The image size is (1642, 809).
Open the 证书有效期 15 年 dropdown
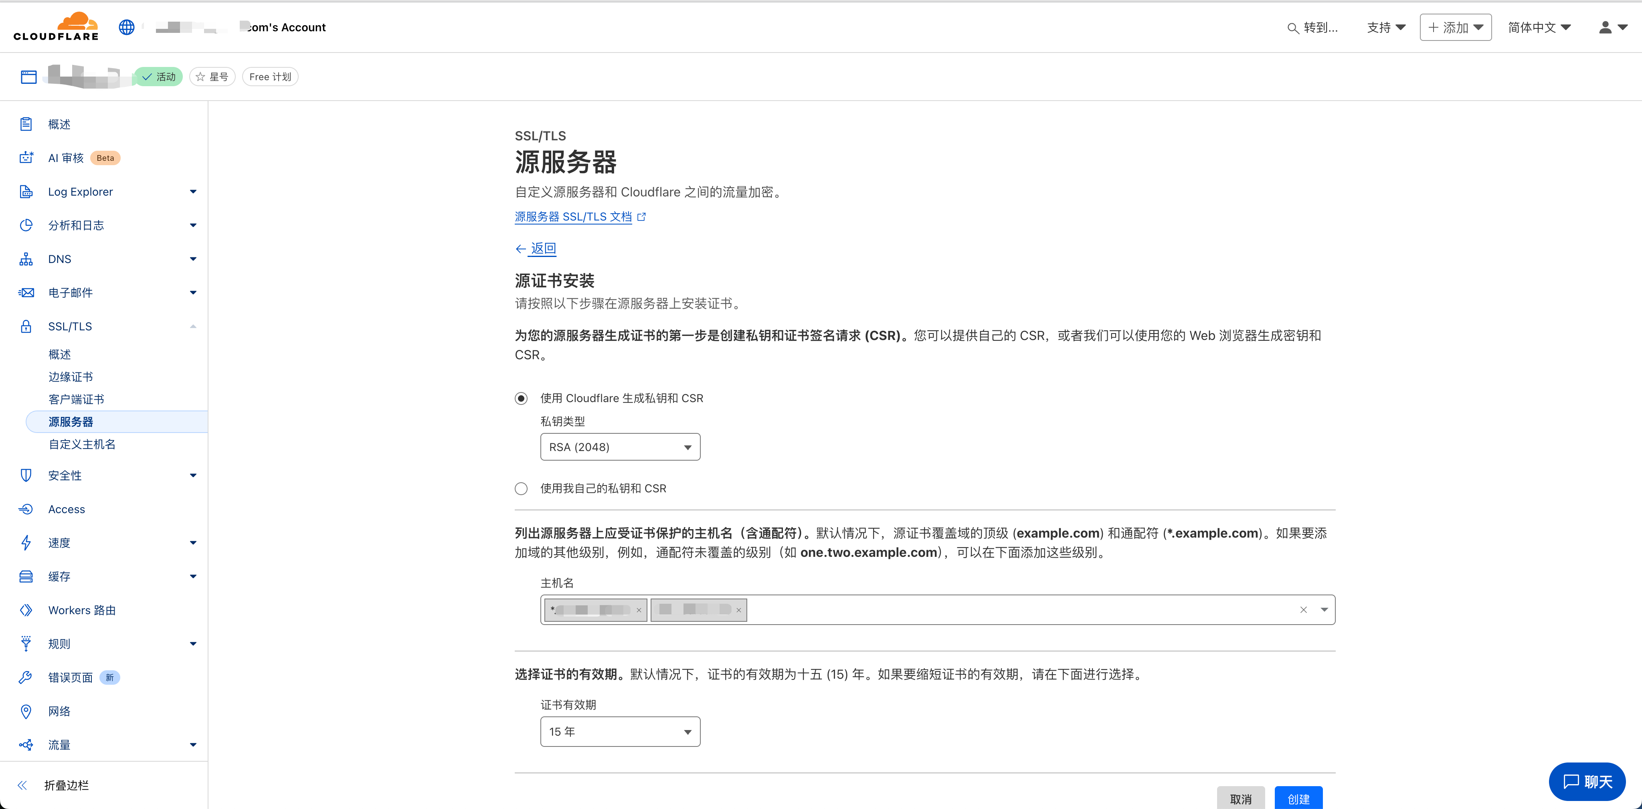coord(620,731)
